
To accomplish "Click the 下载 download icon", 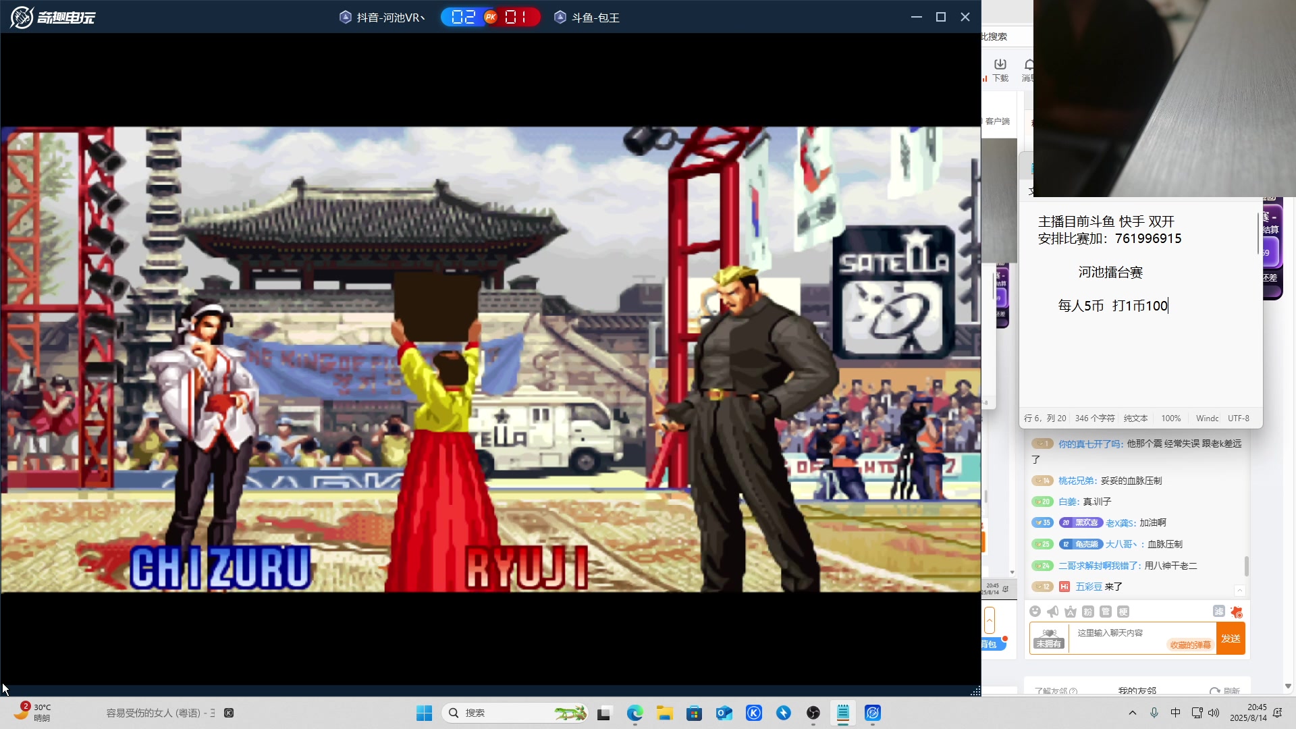I will [1000, 70].
